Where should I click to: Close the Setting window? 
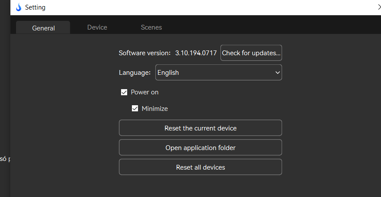379,7
